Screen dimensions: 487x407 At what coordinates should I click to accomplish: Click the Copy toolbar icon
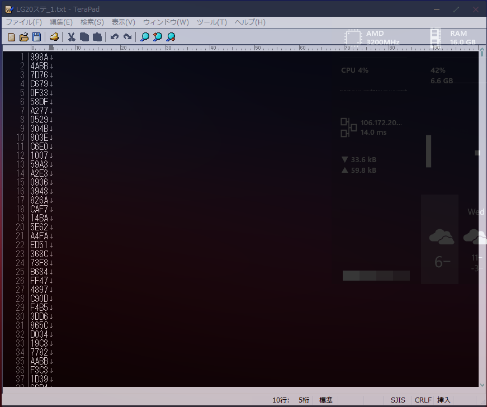tap(84, 37)
